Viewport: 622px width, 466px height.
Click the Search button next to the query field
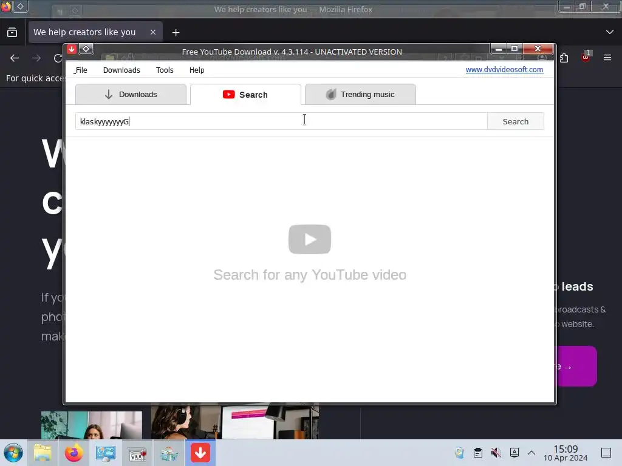point(515,121)
